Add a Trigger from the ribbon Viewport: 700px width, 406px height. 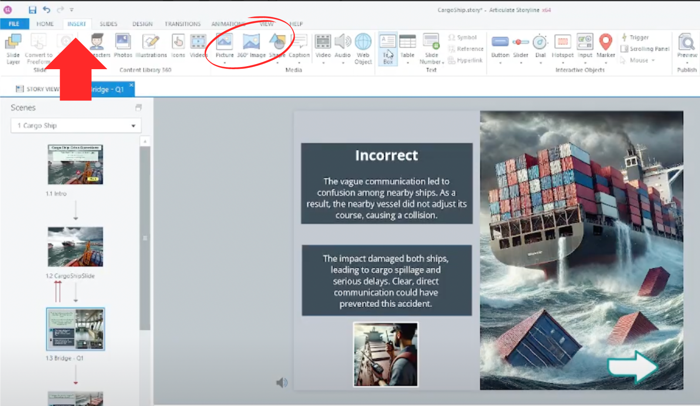(635, 37)
